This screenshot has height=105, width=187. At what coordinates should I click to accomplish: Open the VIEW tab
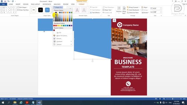(x=73, y=4)
